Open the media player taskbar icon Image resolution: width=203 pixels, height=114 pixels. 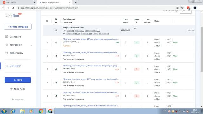31,111
